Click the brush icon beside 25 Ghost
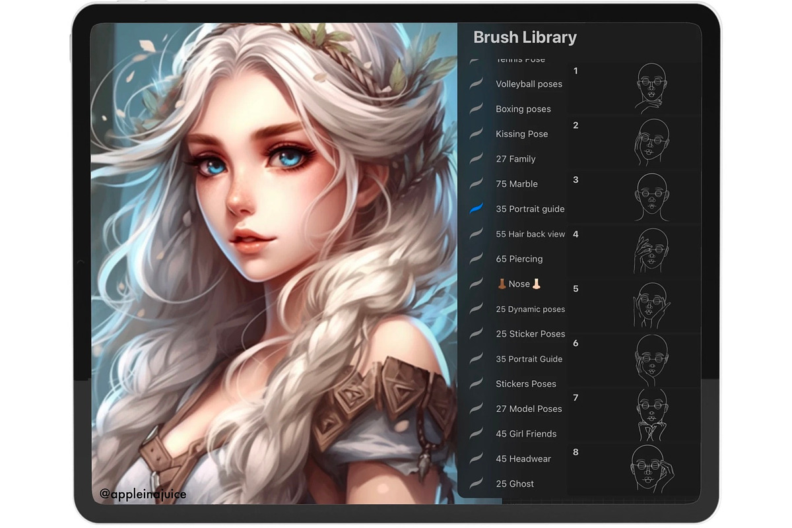The image size is (792, 528). tap(476, 484)
